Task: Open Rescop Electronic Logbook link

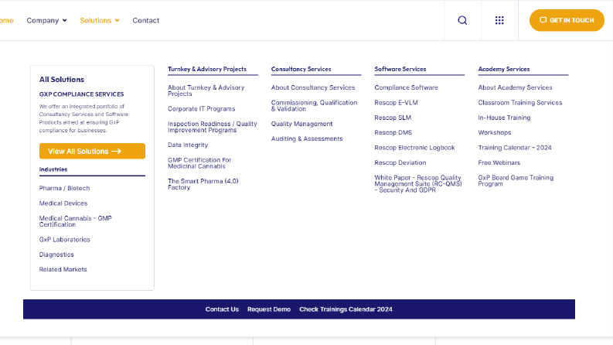Action: (415, 148)
